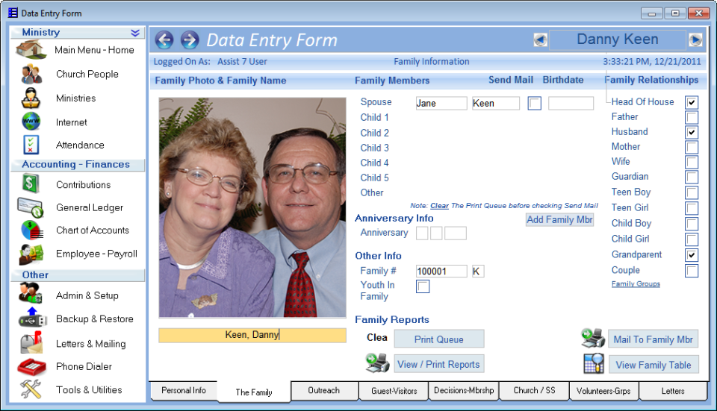This screenshot has height=411, width=717.
Task: Click the family photo thumbnail
Action: click(x=252, y=208)
